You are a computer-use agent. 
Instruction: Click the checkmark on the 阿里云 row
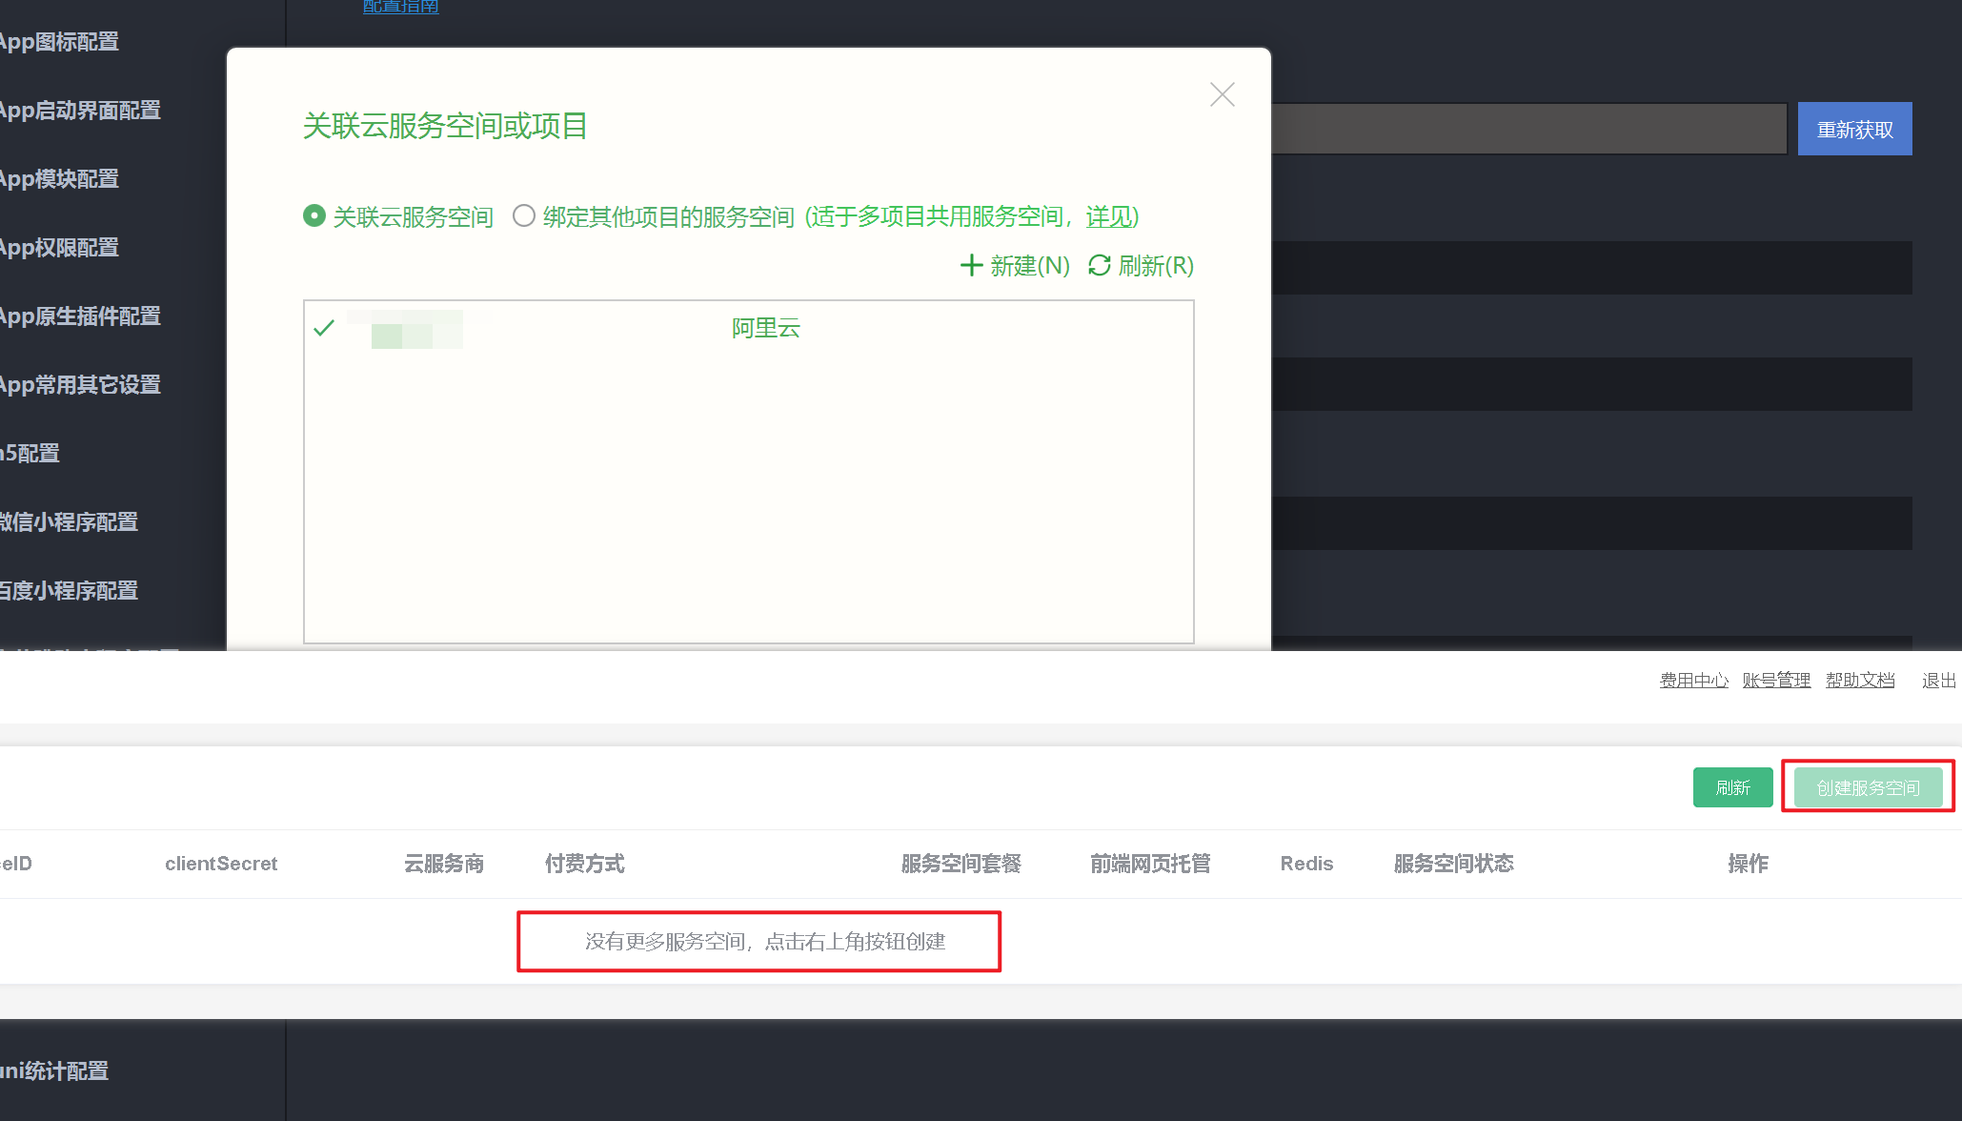(324, 328)
